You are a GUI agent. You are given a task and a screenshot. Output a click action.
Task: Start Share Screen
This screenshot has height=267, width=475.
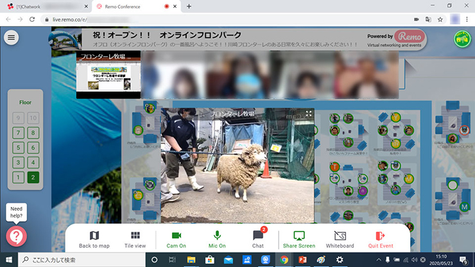pyautogui.click(x=299, y=239)
